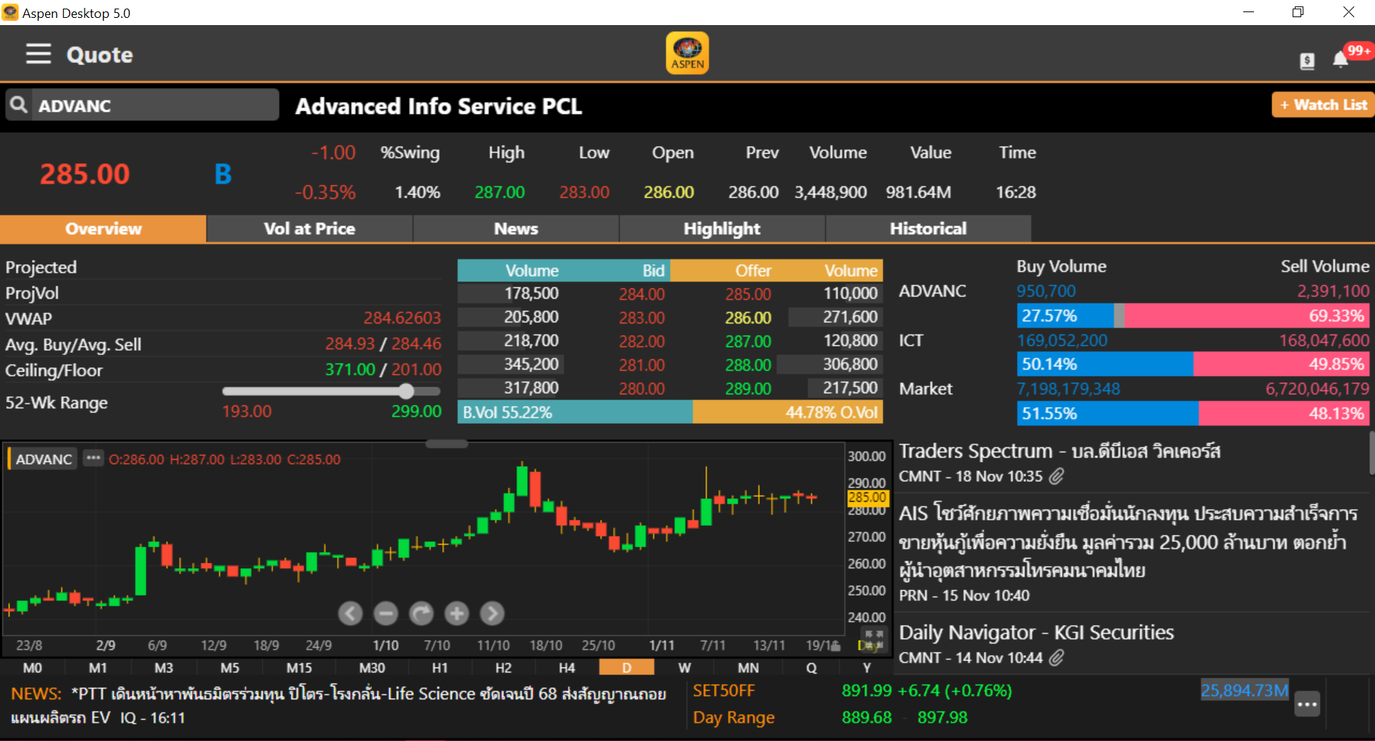Select Y yearly timeframe
This screenshot has width=1375, height=741.
pyautogui.click(x=867, y=667)
